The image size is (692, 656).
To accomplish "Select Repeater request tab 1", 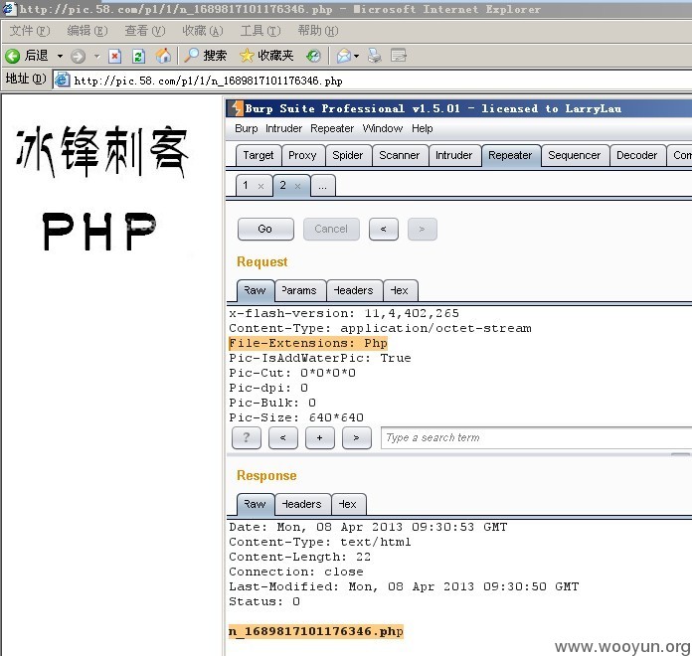I will [246, 185].
